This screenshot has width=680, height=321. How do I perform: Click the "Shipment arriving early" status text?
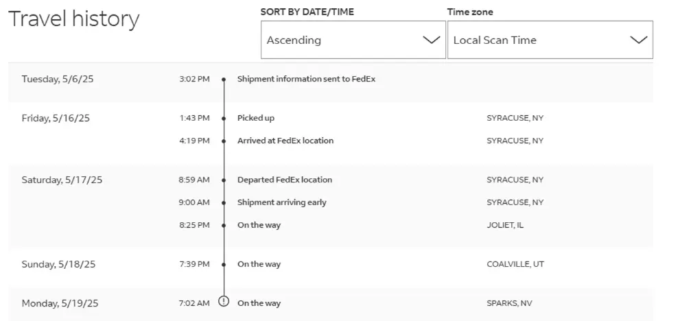[x=281, y=202]
